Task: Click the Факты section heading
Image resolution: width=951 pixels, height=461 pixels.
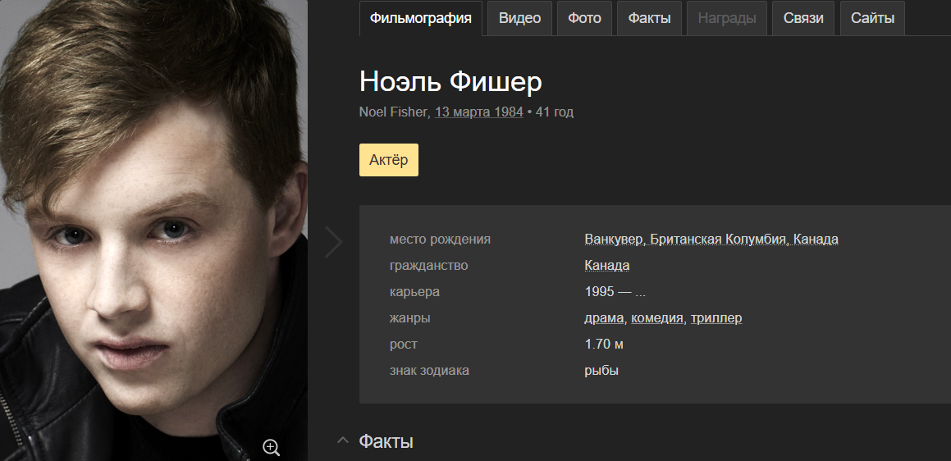Action: click(386, 441)
